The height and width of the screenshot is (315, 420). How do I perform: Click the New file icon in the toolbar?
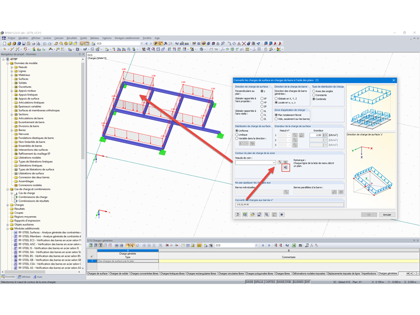pyautogui.click(x=4, y=44)
